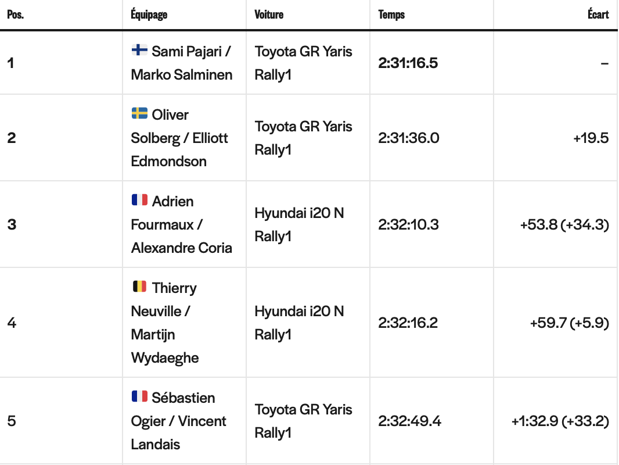Viewport: 619px width, 465px height.
Task: Click the French flag beside Adrien Fourmaux
Action: [139, 200]
